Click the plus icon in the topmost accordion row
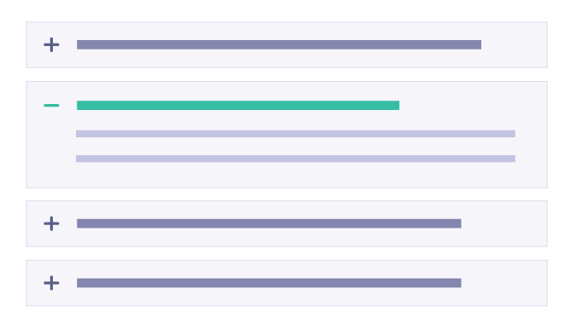 pyautogui.click(x=51, y=45)
